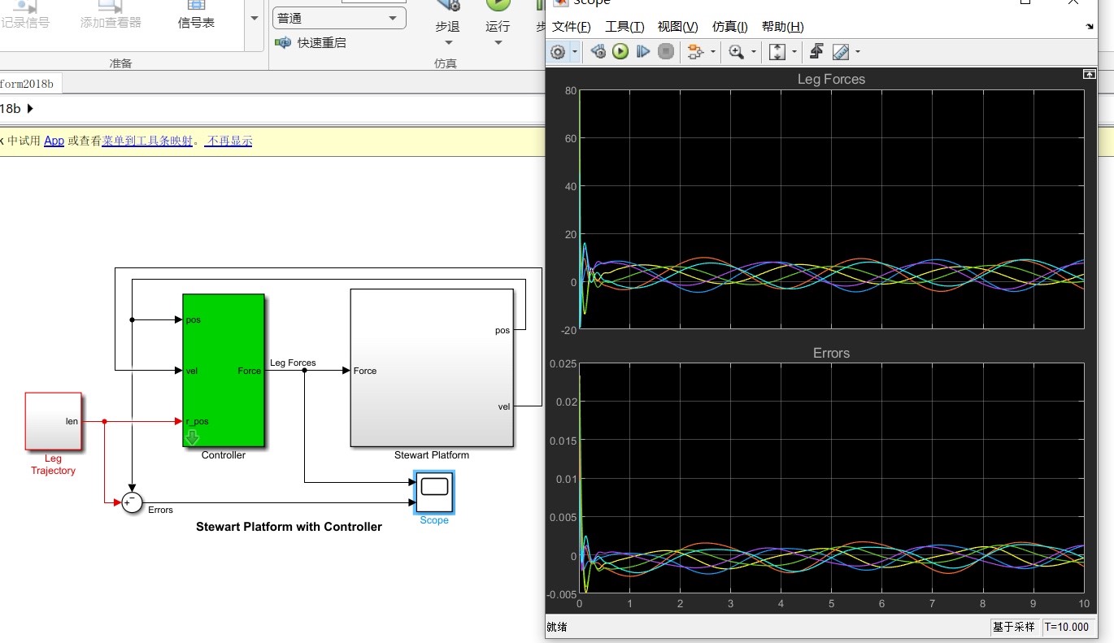Expand the arrow under 步退
The width and height of the screenshot is (1114, 643).
(x=447, y=42)
